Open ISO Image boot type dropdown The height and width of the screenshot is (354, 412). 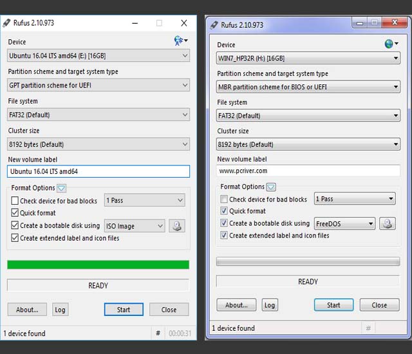(135, 226)
